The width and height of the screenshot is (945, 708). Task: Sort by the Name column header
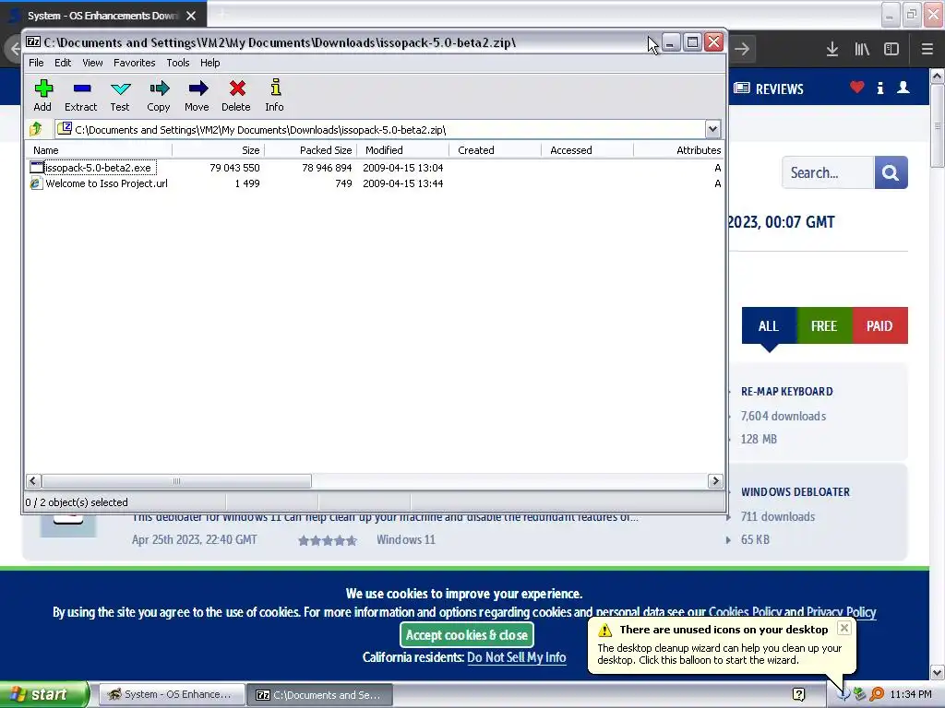coord(100,150)
